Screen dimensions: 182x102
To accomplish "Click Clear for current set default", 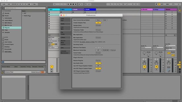I will (105, 20).
